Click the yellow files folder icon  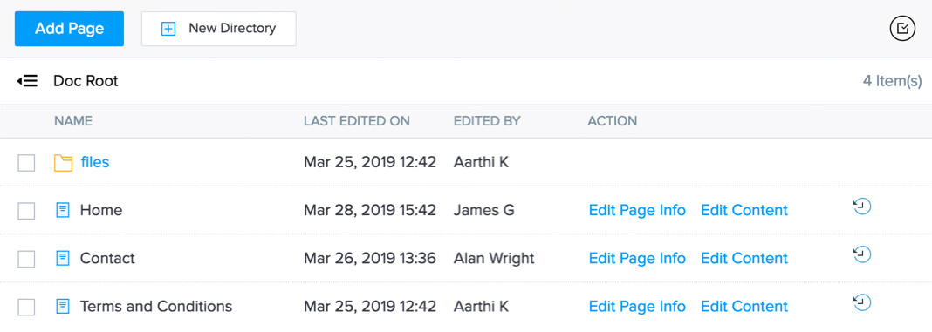(63, 162)
